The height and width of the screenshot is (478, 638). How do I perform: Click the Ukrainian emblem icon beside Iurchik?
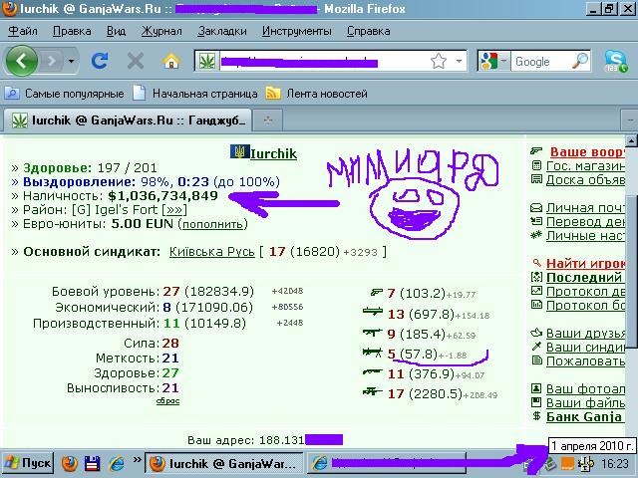coord(240,152)
